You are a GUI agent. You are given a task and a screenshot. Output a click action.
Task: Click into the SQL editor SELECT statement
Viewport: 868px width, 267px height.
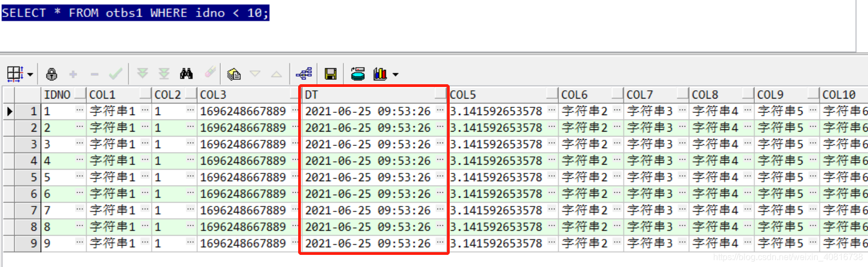point(135,13)
